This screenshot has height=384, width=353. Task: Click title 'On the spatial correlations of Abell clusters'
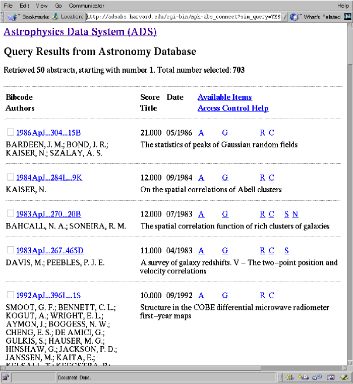[x=211, y=190]
